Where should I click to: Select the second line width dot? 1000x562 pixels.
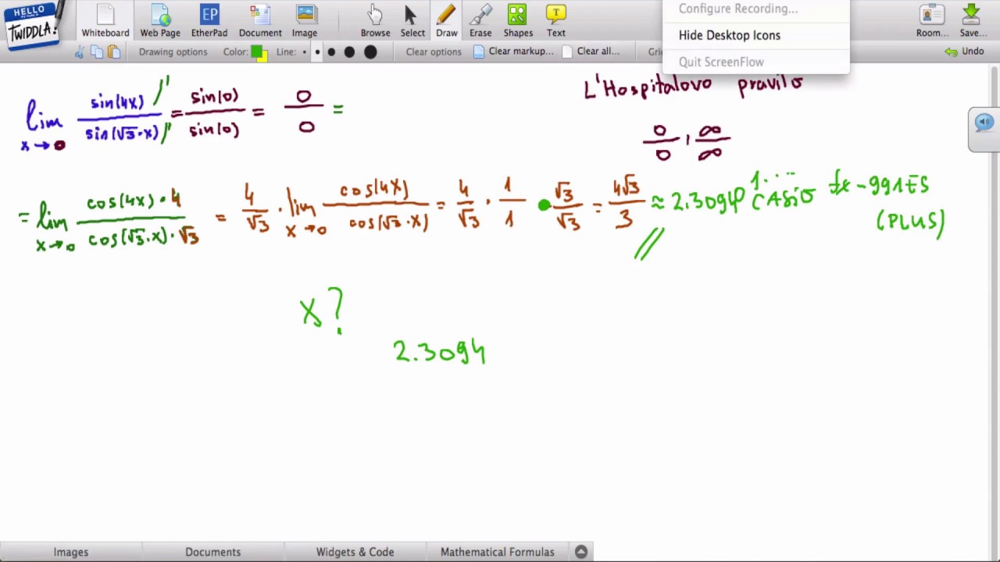[x=317, y=52]
